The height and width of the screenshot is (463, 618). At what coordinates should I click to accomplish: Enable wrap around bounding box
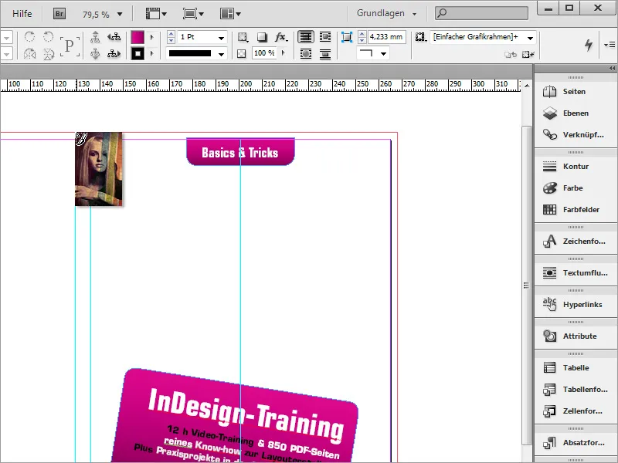click(325, 37)
